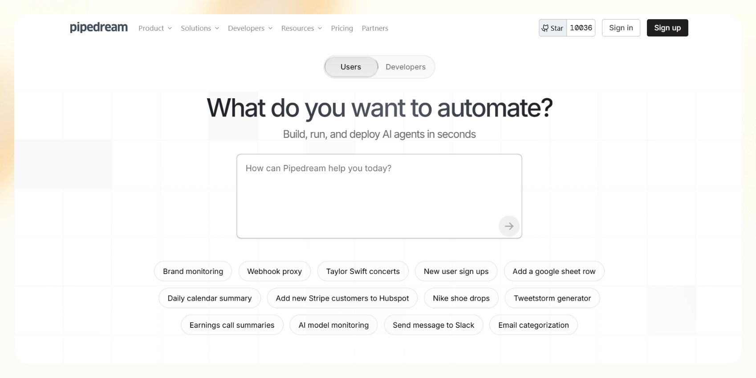Expand the Product dropdown menu
Viewport: 756px width, 378px height.
click(x=155, y=28)
